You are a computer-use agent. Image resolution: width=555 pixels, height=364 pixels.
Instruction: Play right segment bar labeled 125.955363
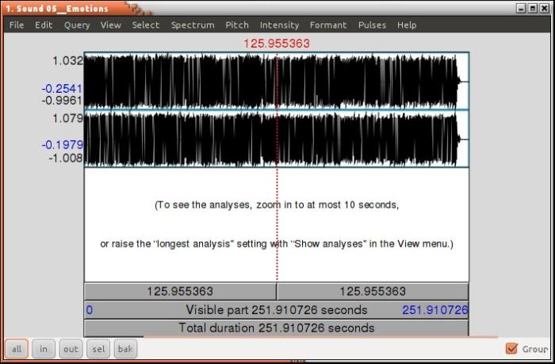point(373,291)
